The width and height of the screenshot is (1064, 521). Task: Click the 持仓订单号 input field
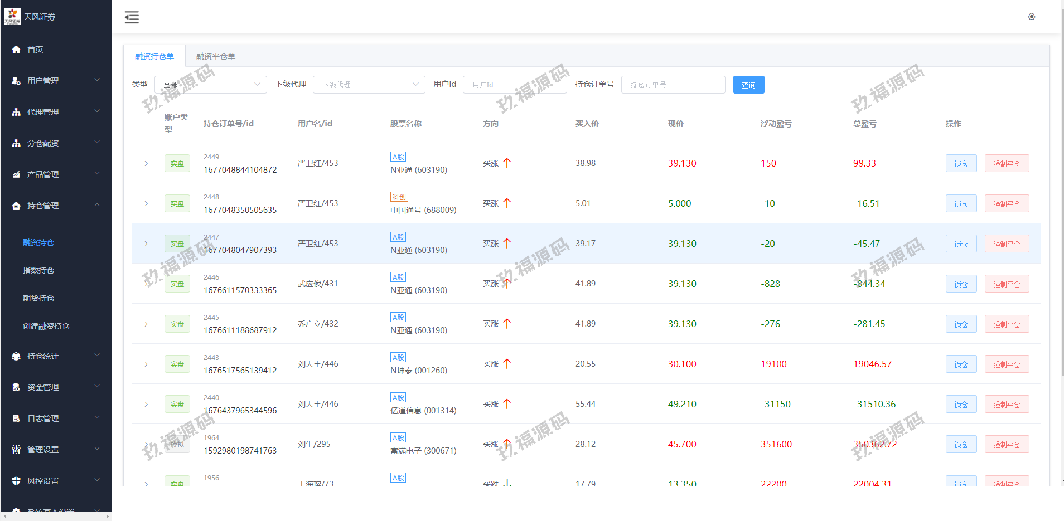(x=673, y=85)
